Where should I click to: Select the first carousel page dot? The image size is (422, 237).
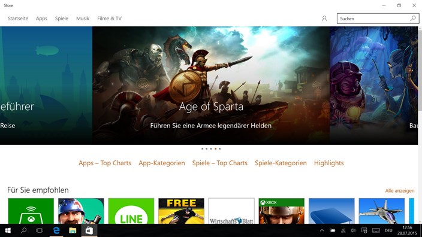pyautogui.click(x=203, y=148)
